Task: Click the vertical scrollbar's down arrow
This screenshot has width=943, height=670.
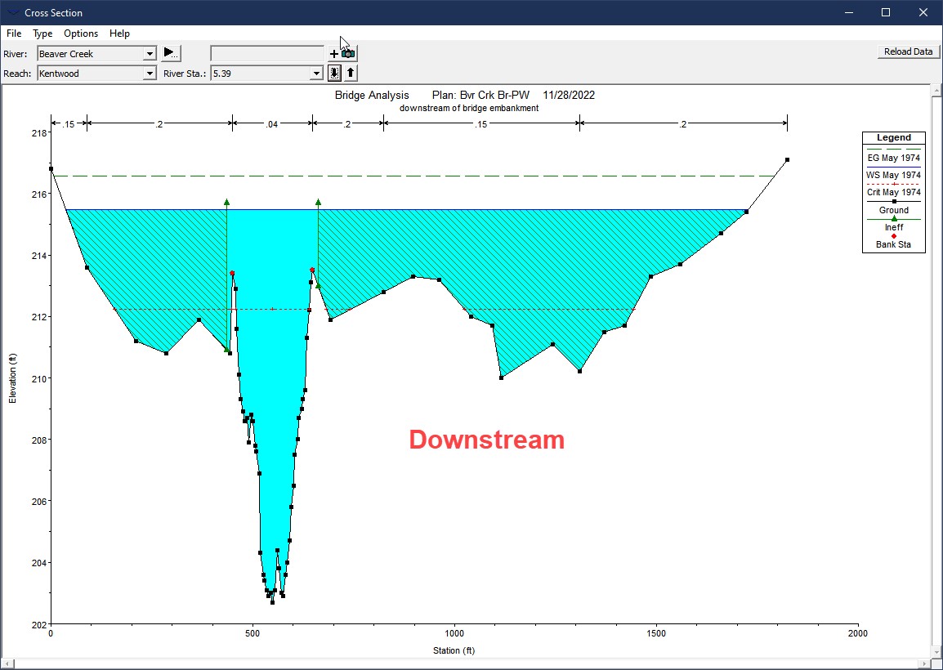Action: pos(936,651)
